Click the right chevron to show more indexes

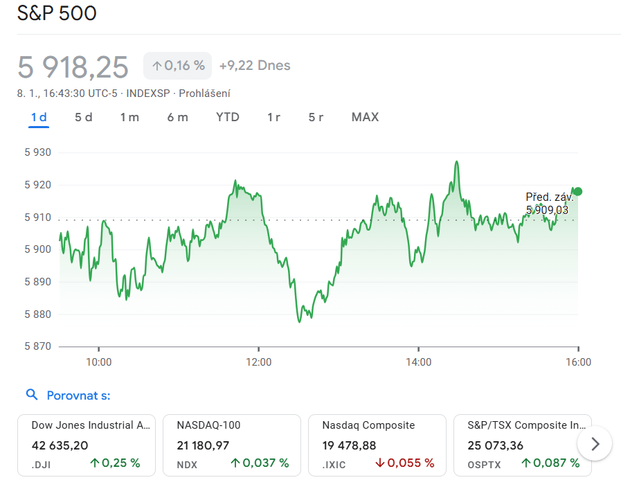coord(594,443)
